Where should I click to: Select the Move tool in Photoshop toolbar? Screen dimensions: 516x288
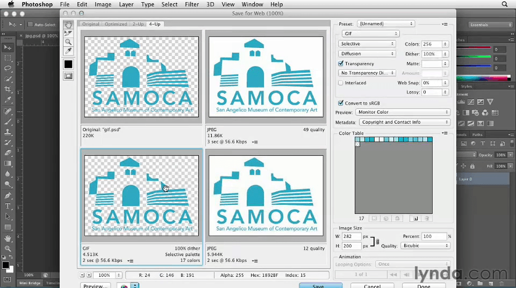pyautogui.click(x=8, y=48)
